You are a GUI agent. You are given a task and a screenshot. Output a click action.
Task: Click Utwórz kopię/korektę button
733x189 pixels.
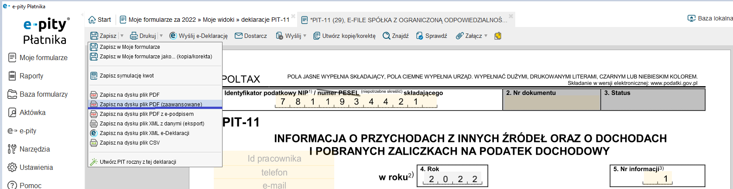click(x=344, y=36)
